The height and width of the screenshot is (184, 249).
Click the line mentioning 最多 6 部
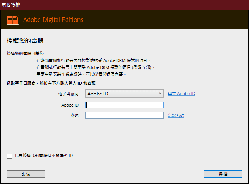pos(94,67)
